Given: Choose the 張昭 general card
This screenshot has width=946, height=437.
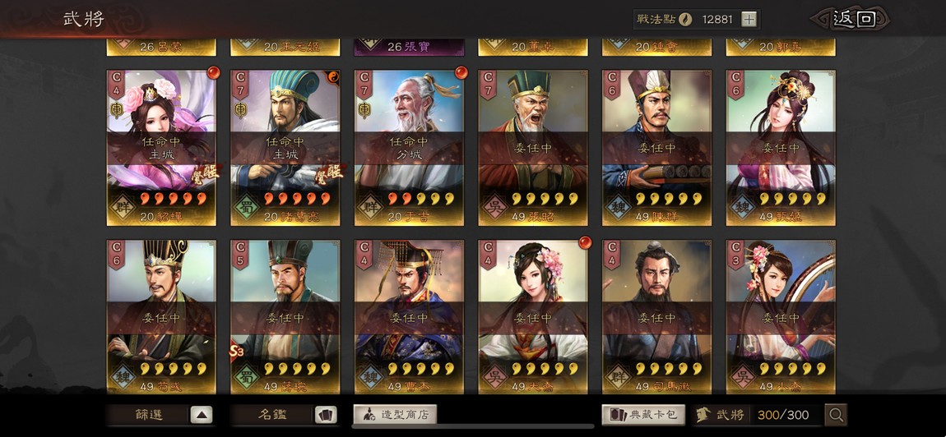Looking at the screenshot, I should [533, 148].
